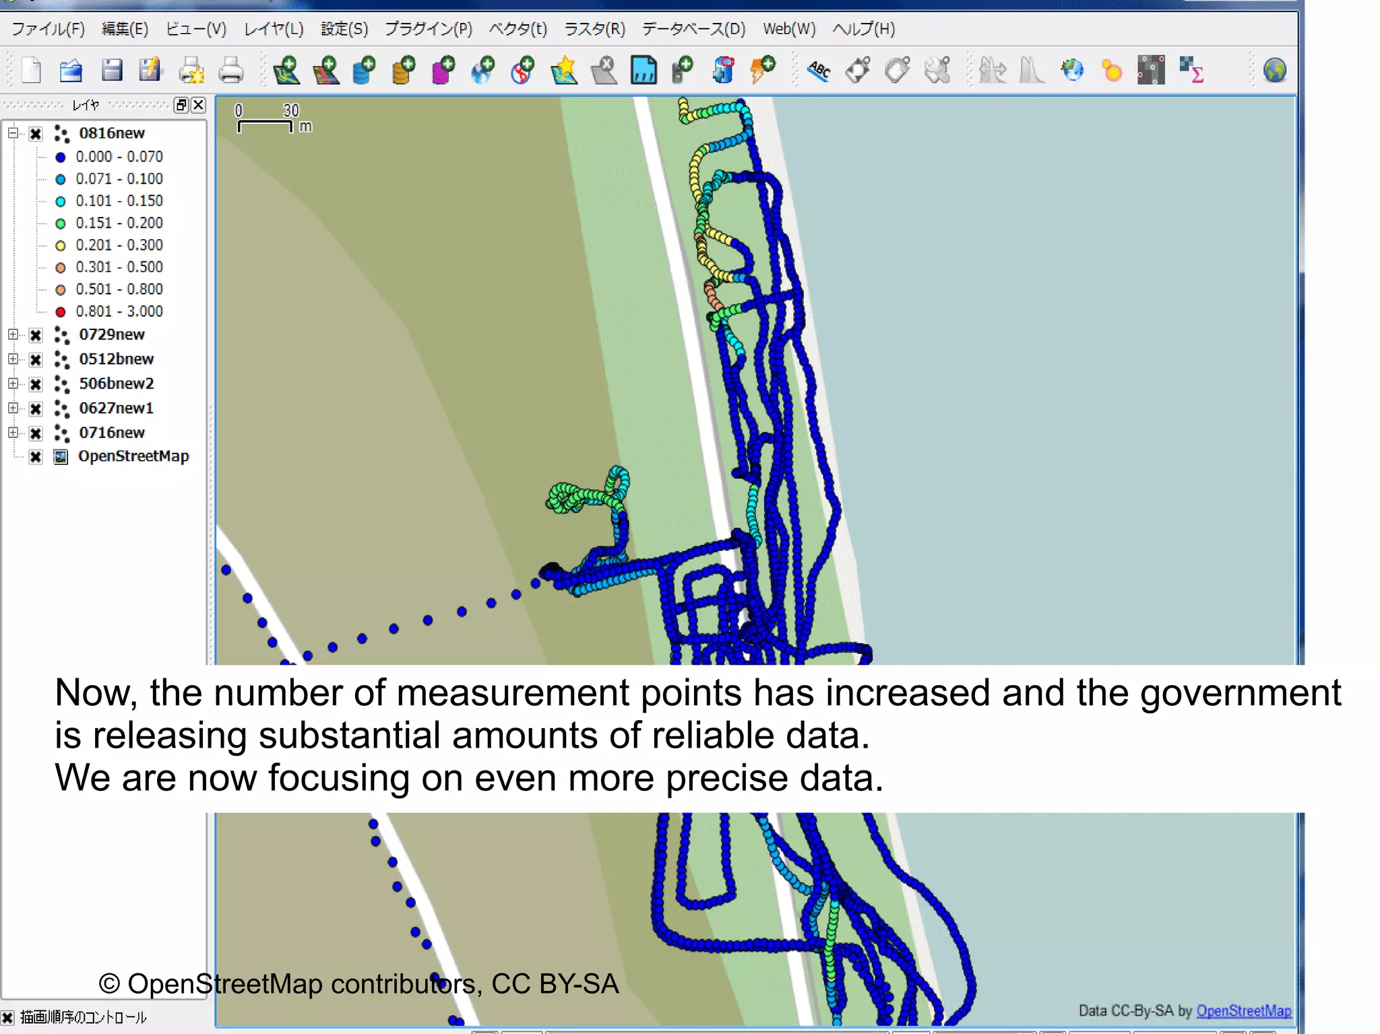1380x1034 pixels.
Task: Click the red 0.801 - 3.000 swatch
Action: 61,311
